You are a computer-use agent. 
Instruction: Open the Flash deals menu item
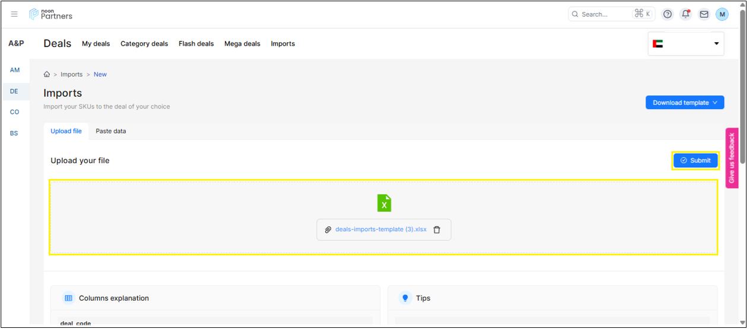pyautogui.click(x=196, y=44)
